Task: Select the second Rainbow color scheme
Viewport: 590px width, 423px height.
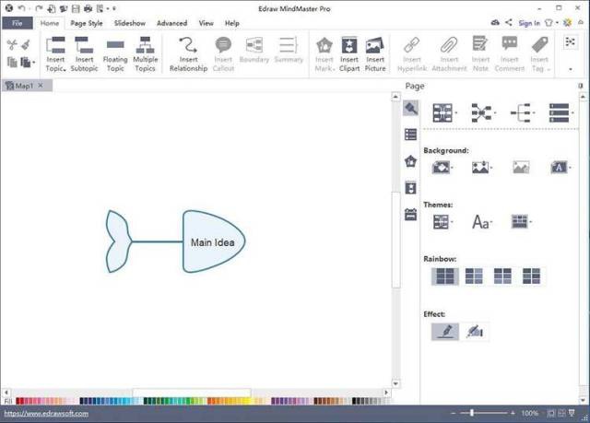Action: pos(474,276)
